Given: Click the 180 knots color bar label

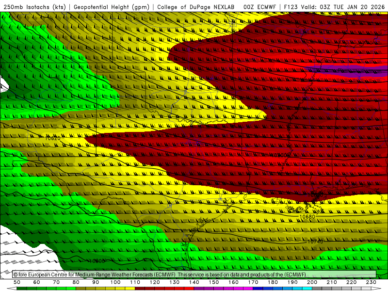Looking at the screenshot, I should (273, 282).
